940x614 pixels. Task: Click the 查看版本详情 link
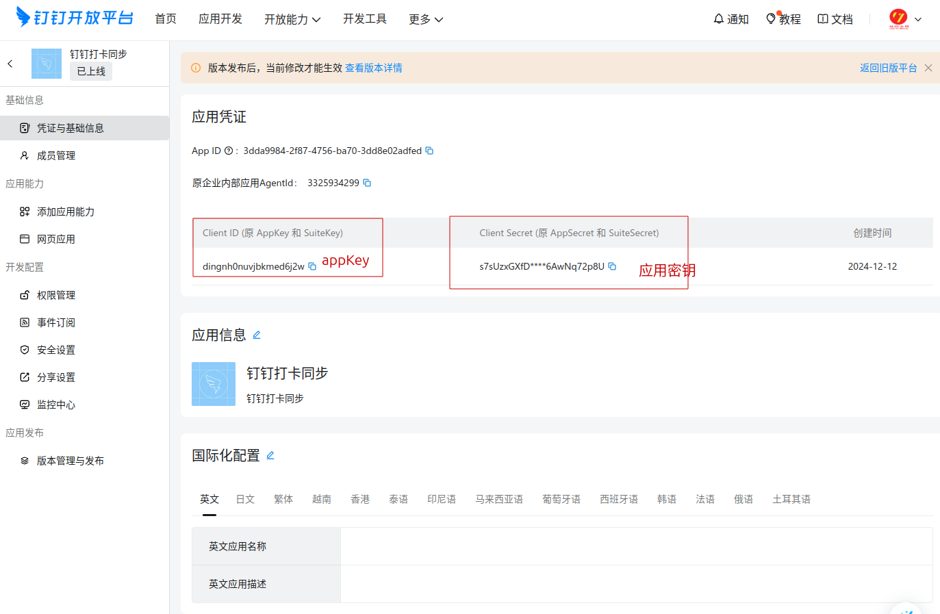373,68
